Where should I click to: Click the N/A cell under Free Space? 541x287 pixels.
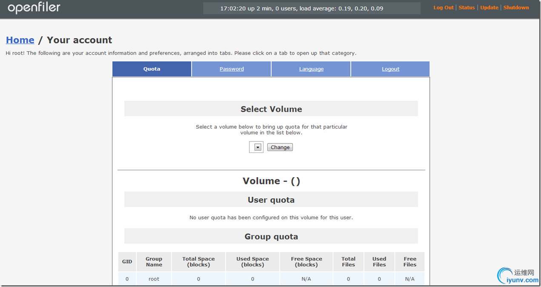(x=306, y=279)
